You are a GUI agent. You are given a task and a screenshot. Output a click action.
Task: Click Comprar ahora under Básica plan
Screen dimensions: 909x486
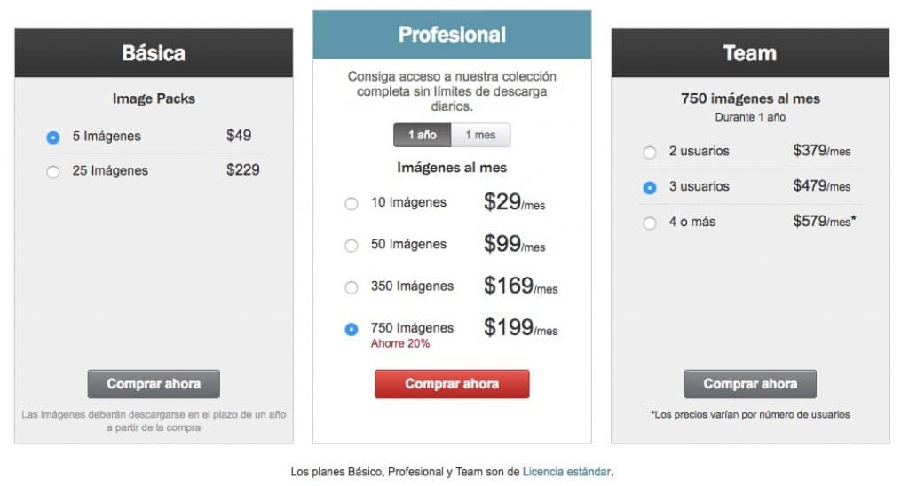coord(154,384)
